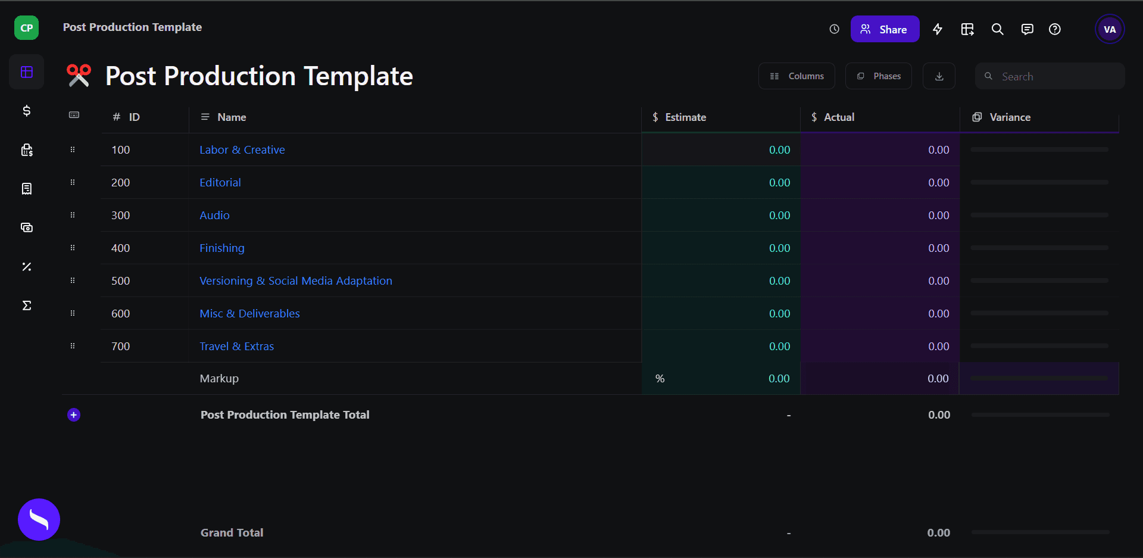Click the Share button

[885, 29]
